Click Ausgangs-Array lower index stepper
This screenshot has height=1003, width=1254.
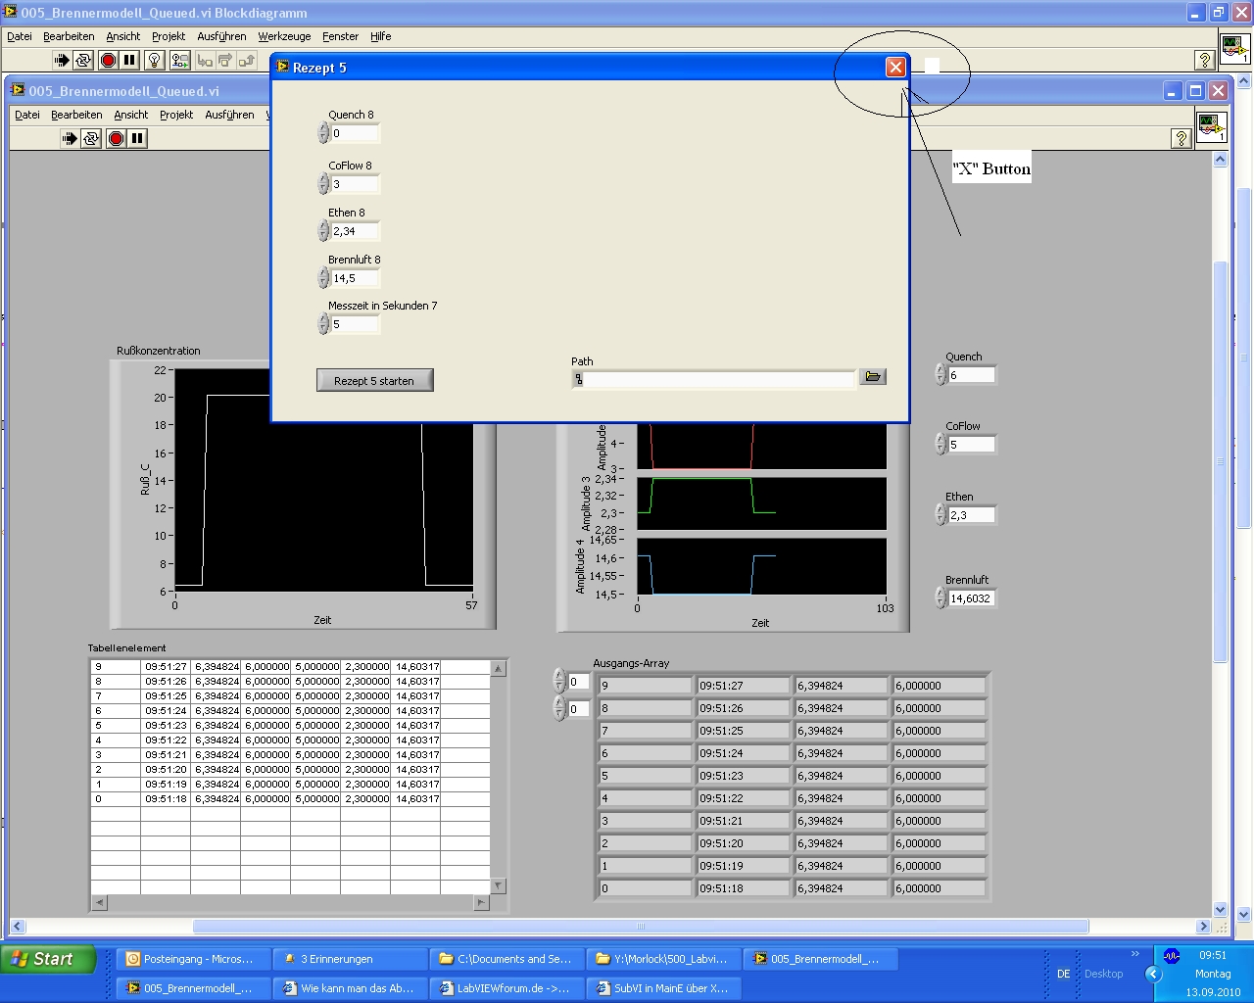(x=559, y=708)
